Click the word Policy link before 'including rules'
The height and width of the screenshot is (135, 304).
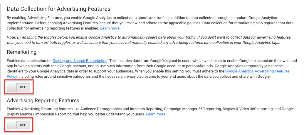coord(12,77)
